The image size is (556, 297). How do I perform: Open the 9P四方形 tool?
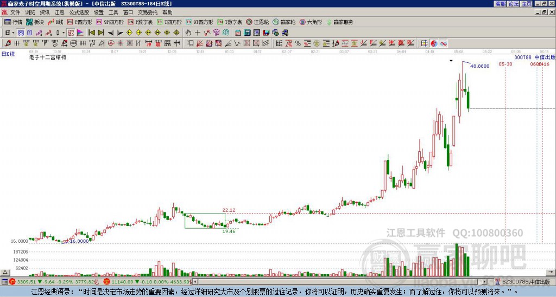tap(110, 22)
